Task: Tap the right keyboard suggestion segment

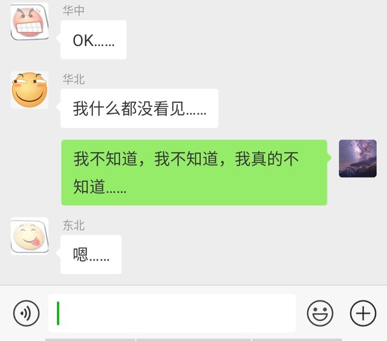Action: click(297, 340)
